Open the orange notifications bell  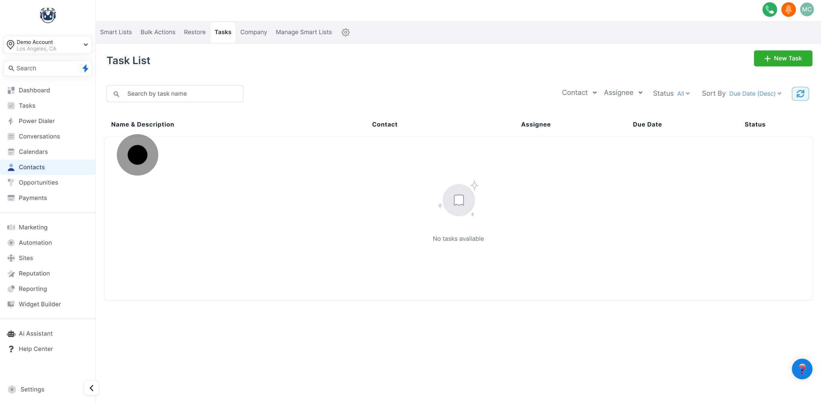tap(788, 9)
